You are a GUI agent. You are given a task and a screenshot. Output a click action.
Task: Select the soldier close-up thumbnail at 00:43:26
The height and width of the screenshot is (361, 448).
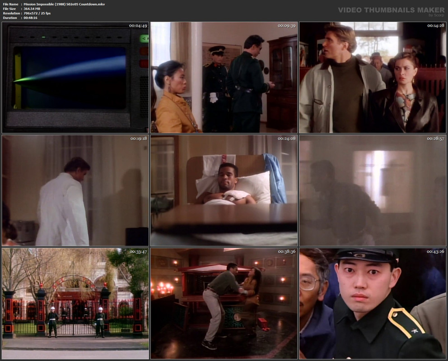click(373, 304)
